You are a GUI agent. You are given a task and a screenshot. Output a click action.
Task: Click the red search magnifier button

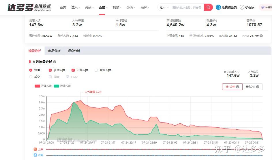point(208,7)
